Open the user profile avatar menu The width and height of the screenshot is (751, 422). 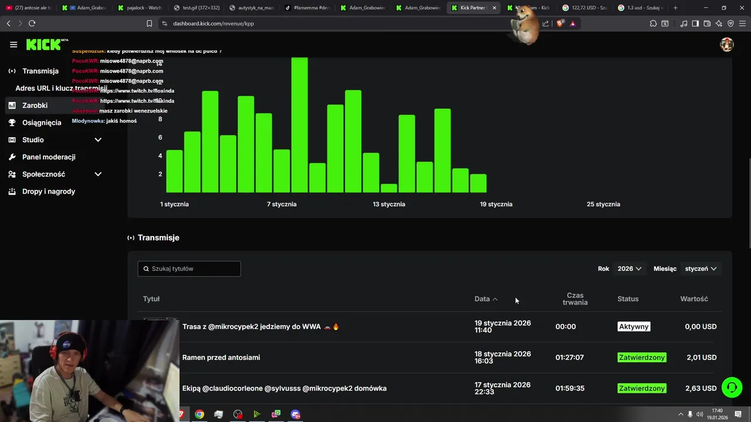point(727,45)
